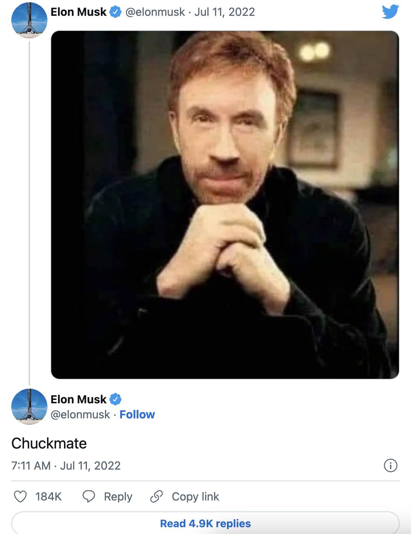Open the reply composer with the Reply icon
The image size is (411, 534).
[89, 497]
